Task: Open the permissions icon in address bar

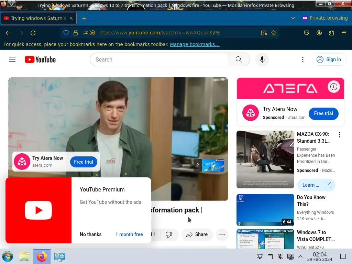Action: (85, 33)
